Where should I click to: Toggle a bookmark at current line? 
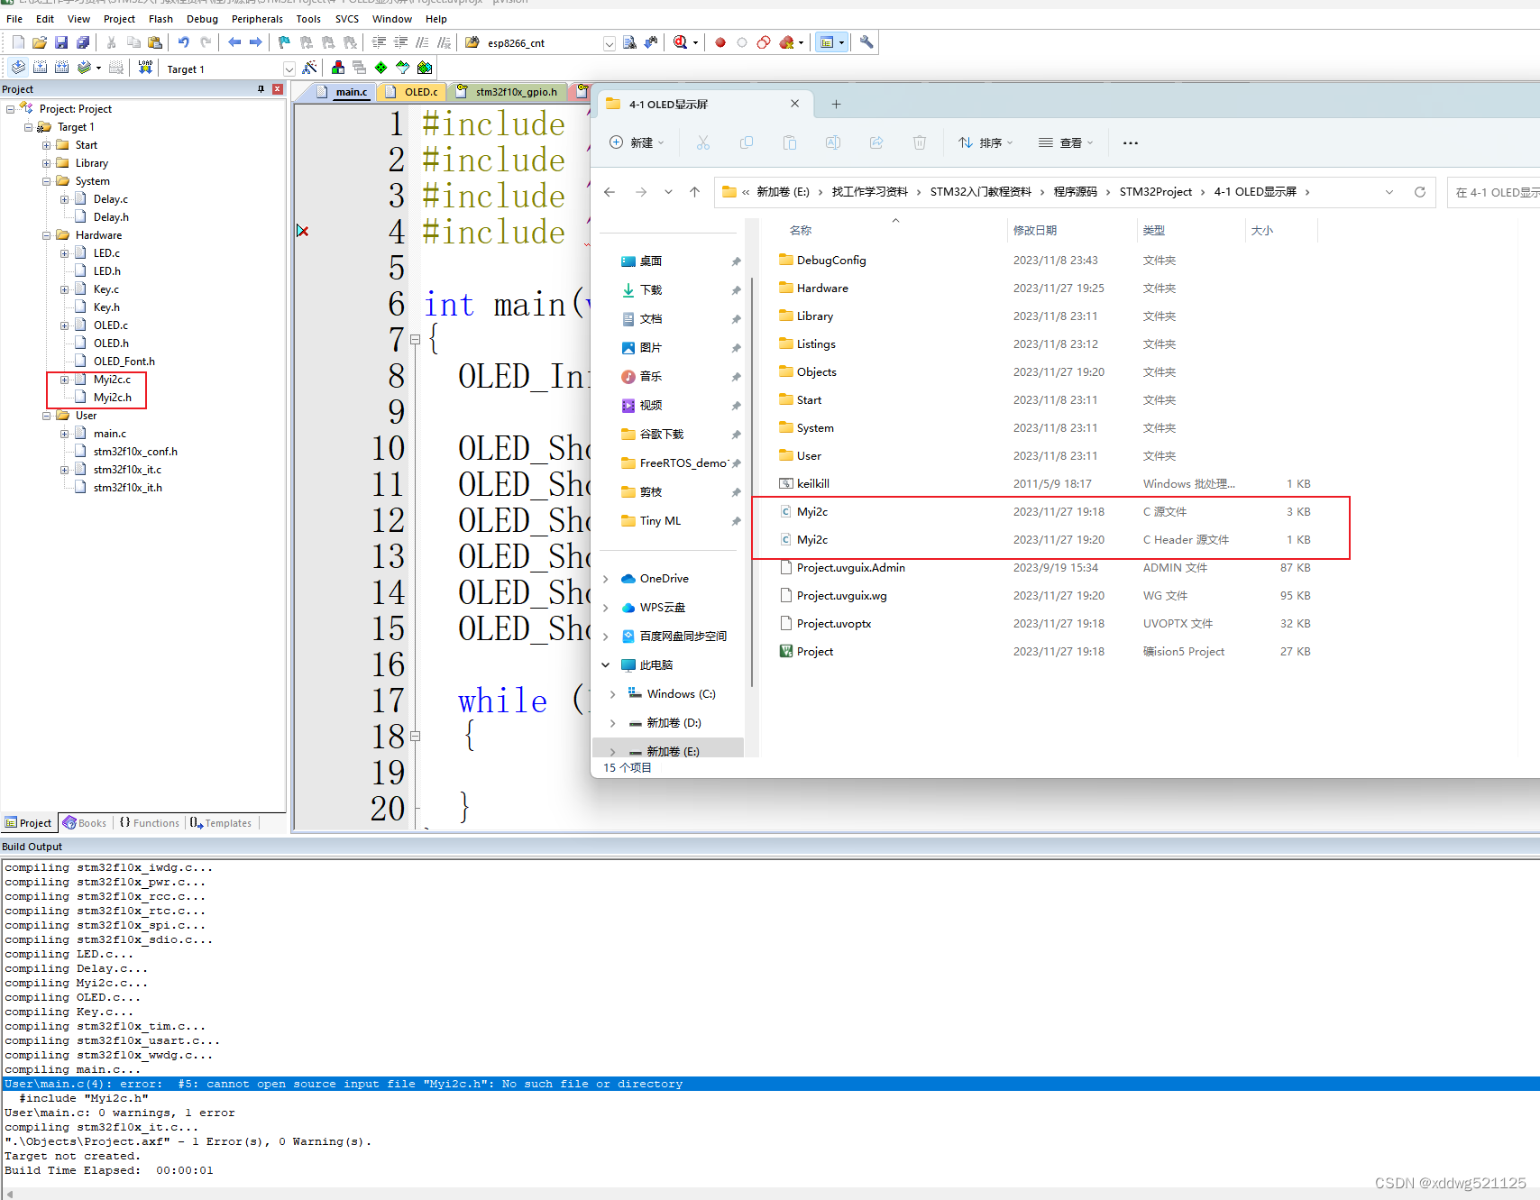(282, 42)
